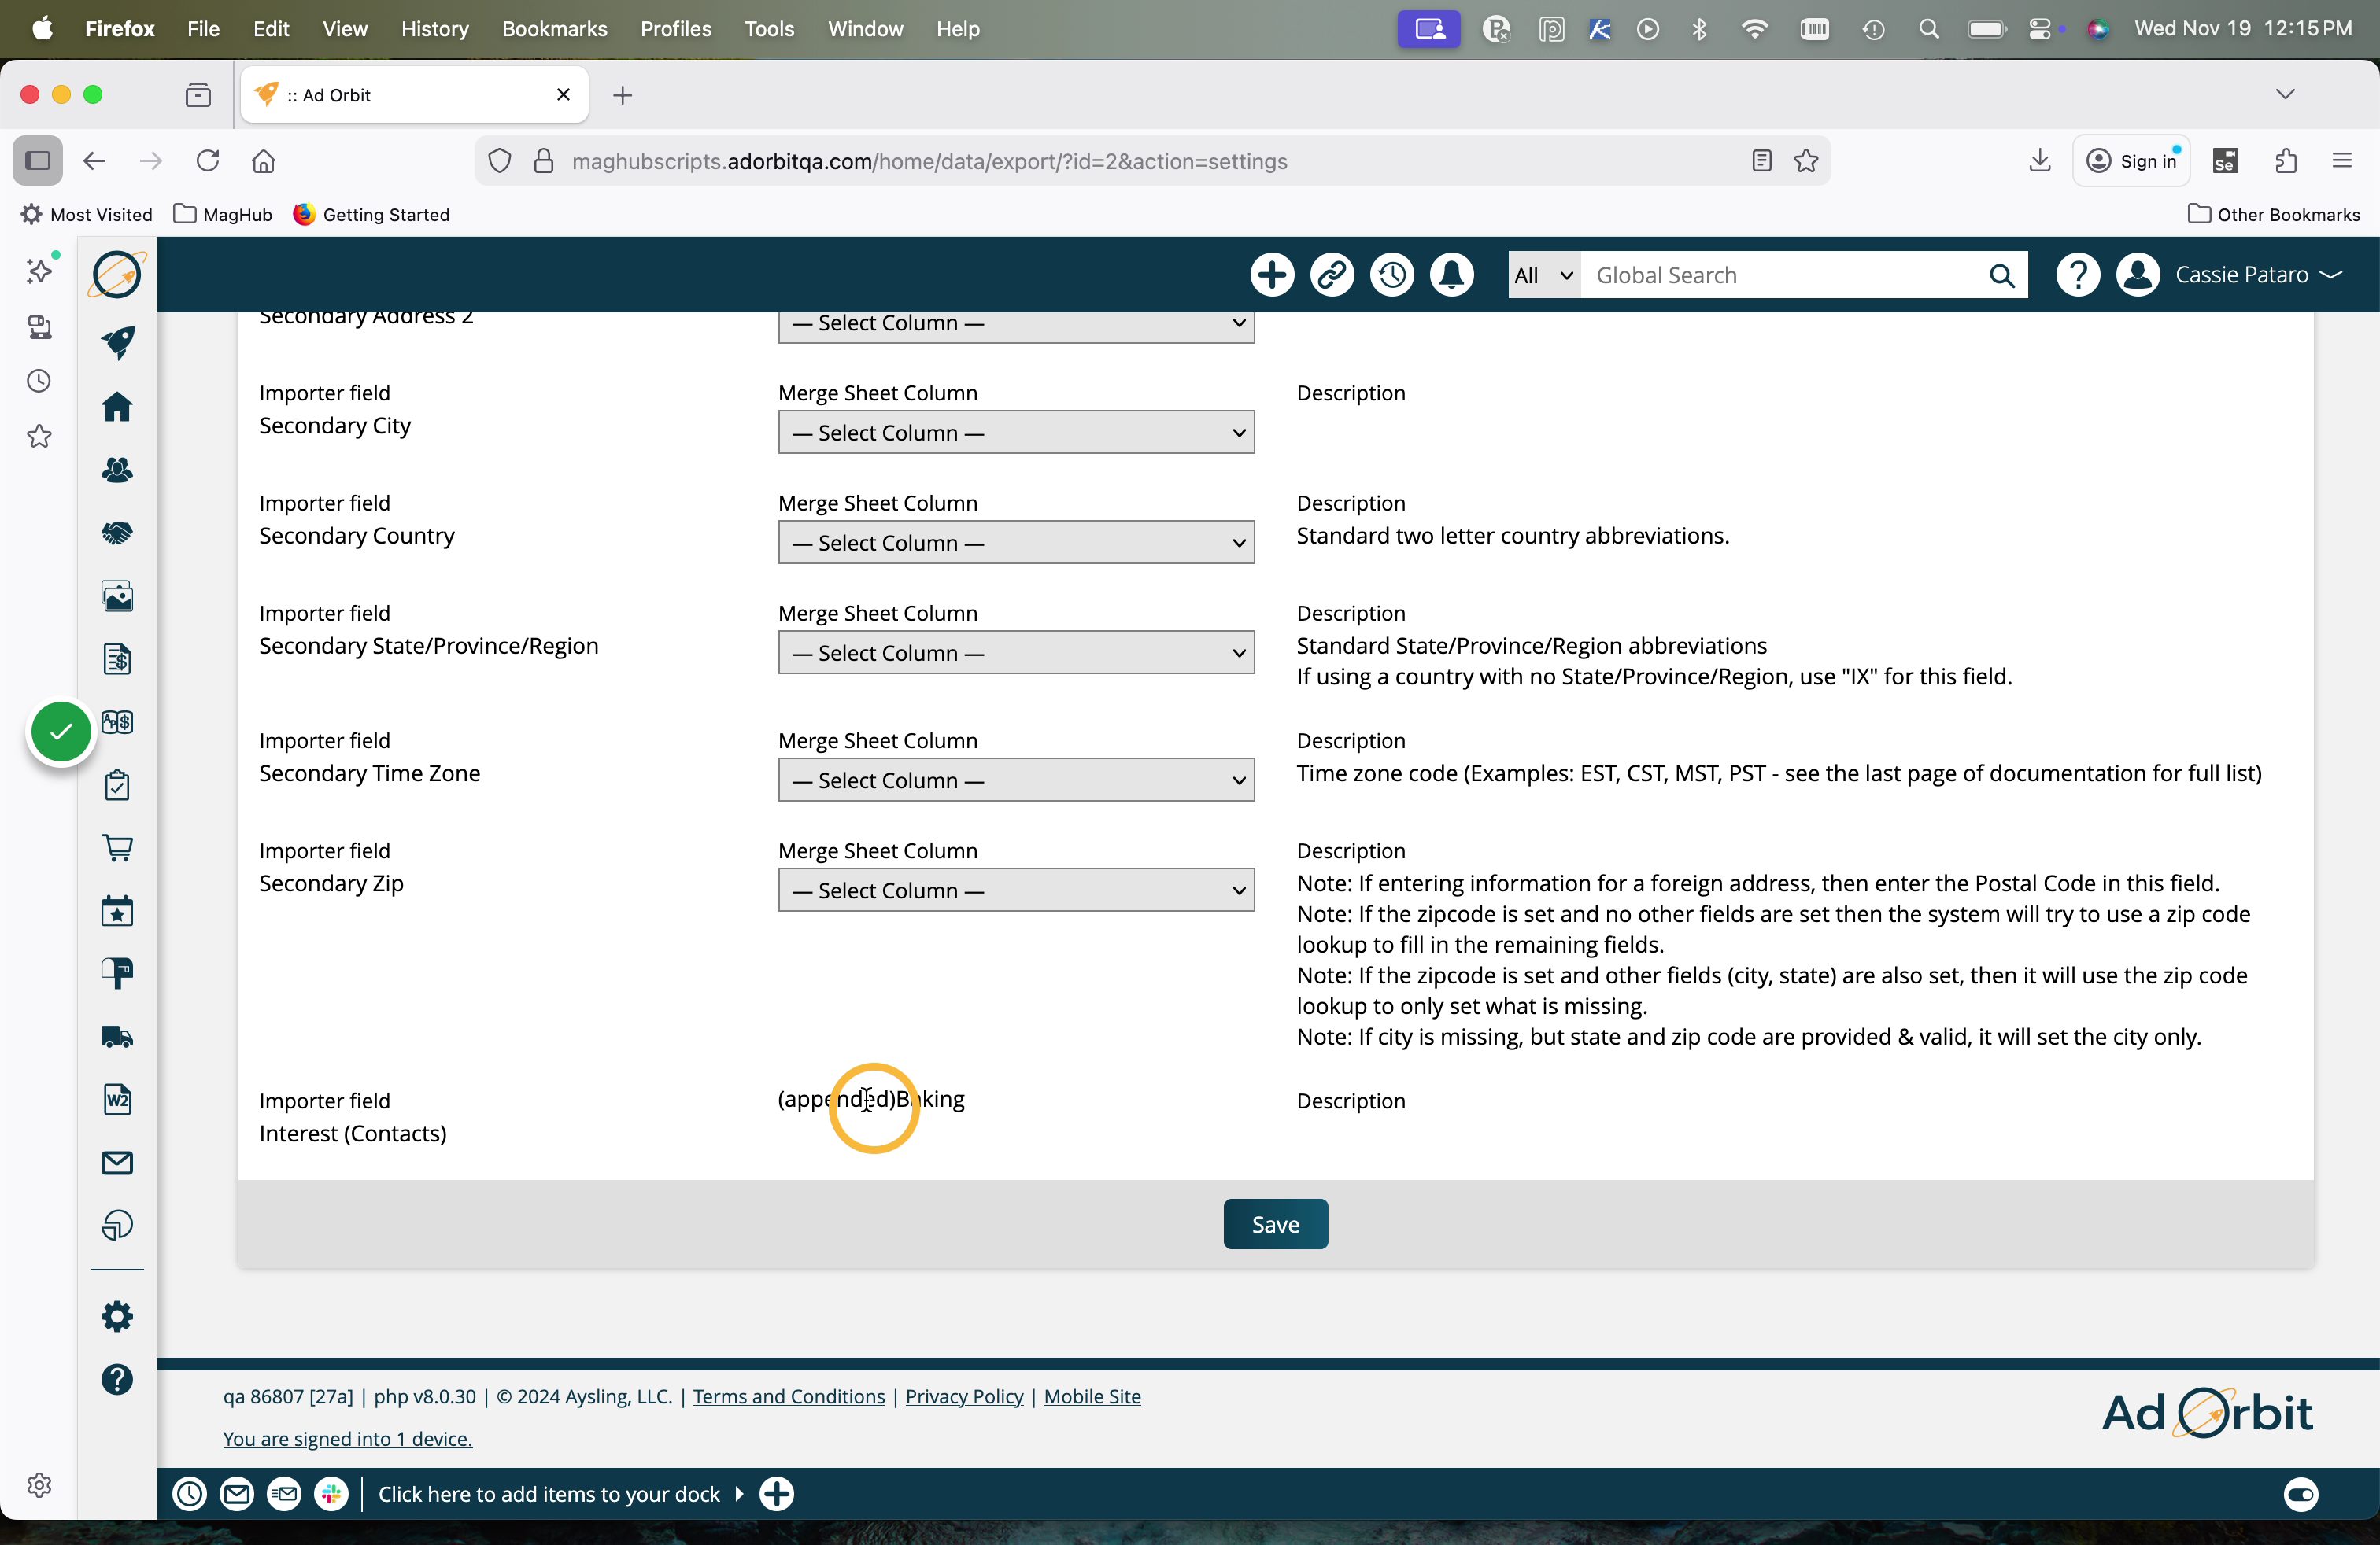
Task: Click the rocket icon in left sidebar
Action: pos(117,341)
